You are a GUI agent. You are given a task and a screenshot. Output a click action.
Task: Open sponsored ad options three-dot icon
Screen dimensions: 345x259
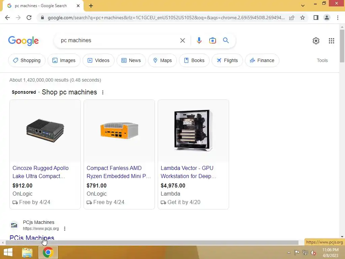102,92
